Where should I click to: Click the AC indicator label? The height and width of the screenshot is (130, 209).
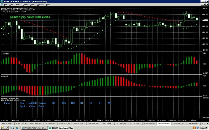[5, 54]
